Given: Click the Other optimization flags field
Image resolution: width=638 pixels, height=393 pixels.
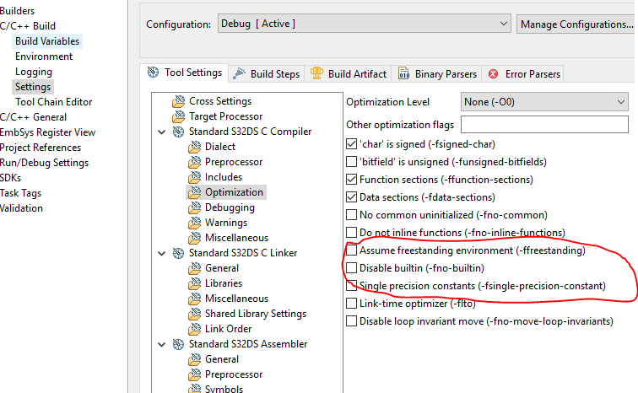Looking at the screenshot, I should click(544, 125).
